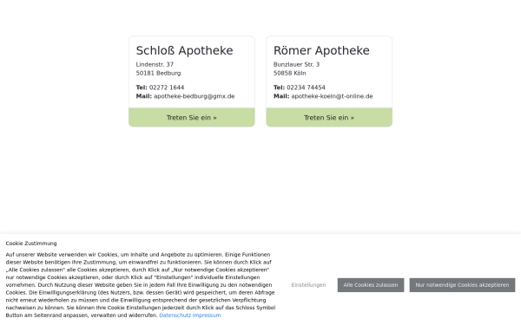Enter the Schloß Apotheke site via Treten Sie ein
This screenshot has height=325, width=521.
pyautogui.click(x=192, y=117)
